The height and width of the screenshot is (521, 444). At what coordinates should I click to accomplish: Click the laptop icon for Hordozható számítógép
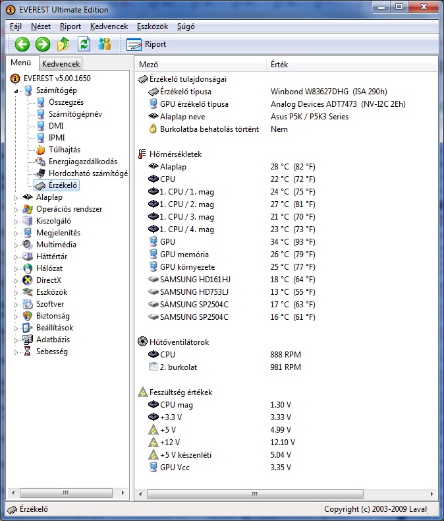point(40,173)
